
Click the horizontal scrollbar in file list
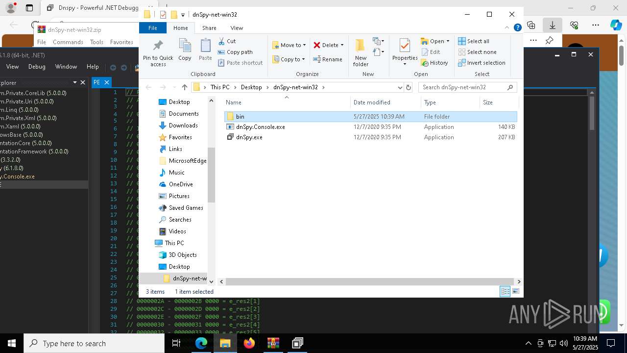click(370, 281)
